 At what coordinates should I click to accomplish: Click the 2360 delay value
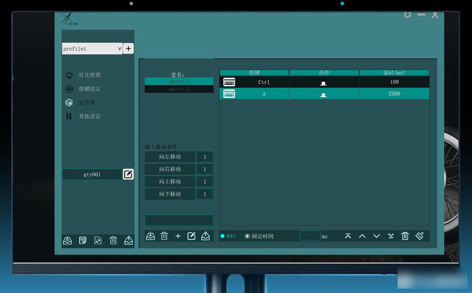[x=394, y=94]
